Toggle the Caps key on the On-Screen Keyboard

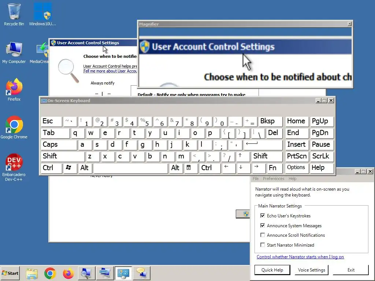point(59,145)
